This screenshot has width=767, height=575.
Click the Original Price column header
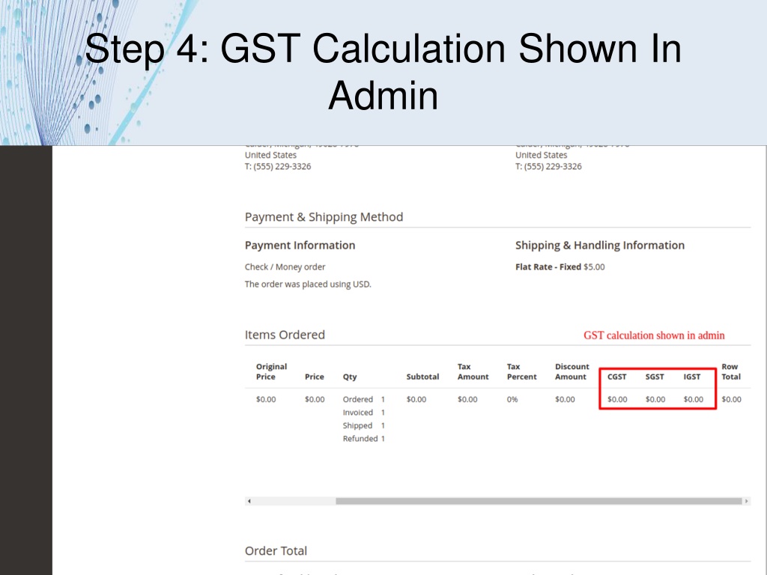coord(271,371)
